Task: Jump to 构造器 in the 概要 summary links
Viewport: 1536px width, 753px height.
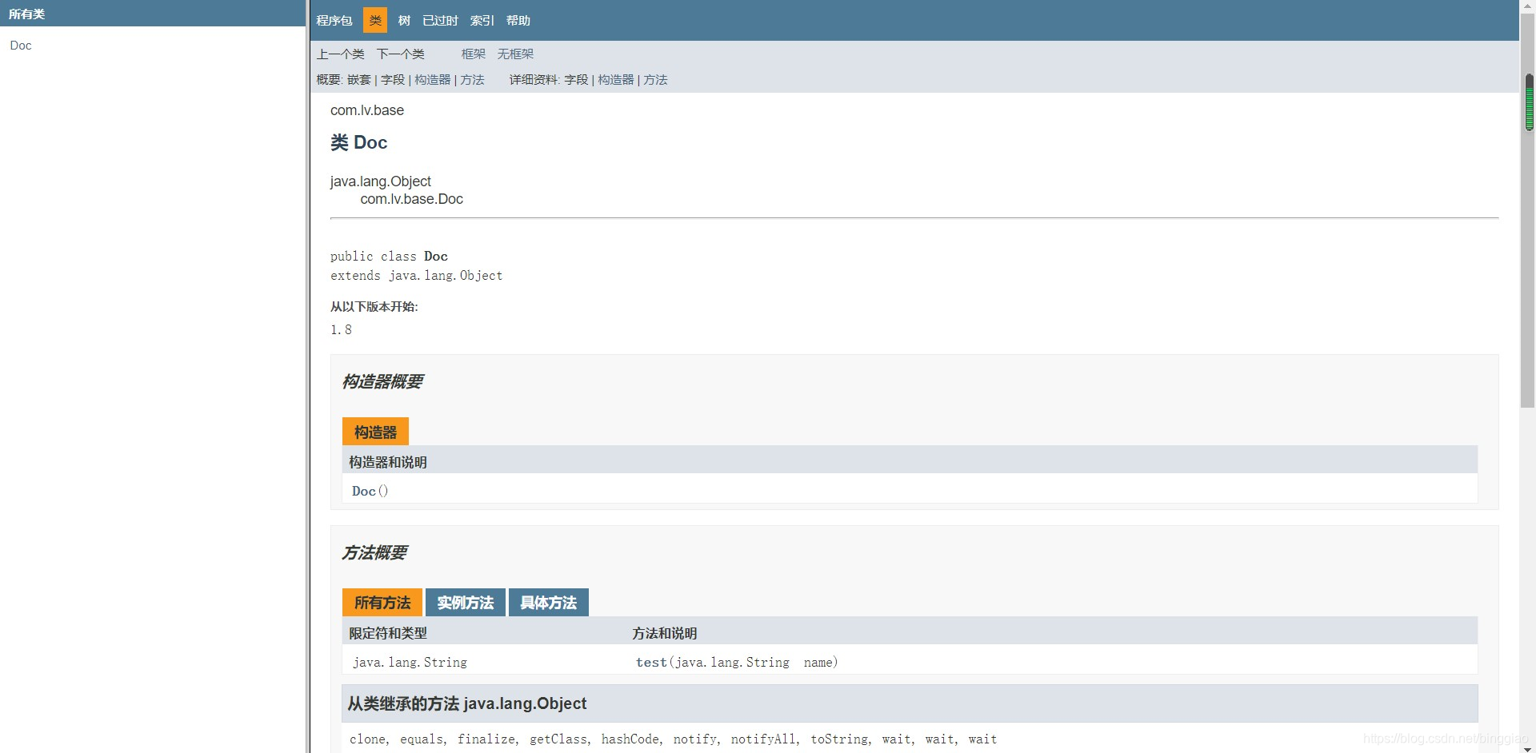Action: click(433, 80)
